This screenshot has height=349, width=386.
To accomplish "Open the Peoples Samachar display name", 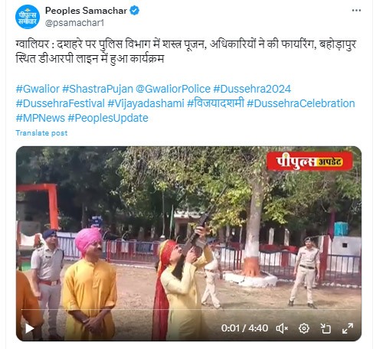I will click(x=86, y=11).
